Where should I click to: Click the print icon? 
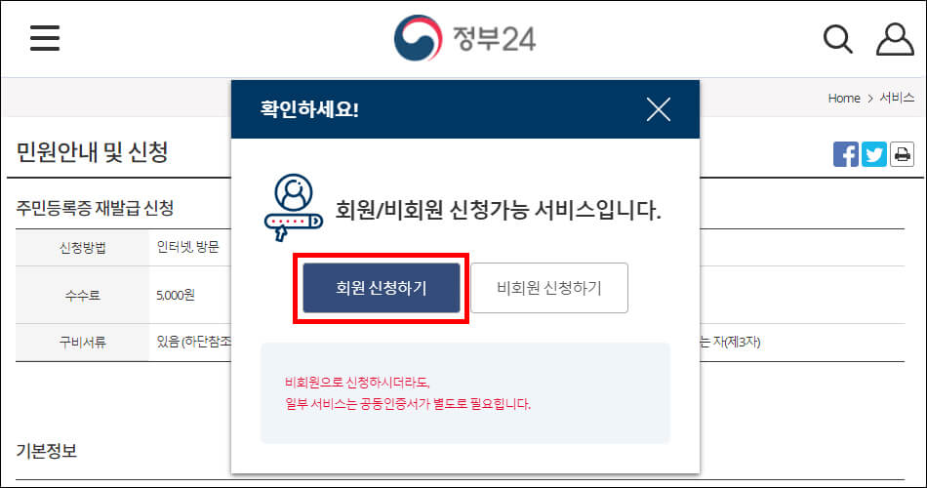coord(903,154)
